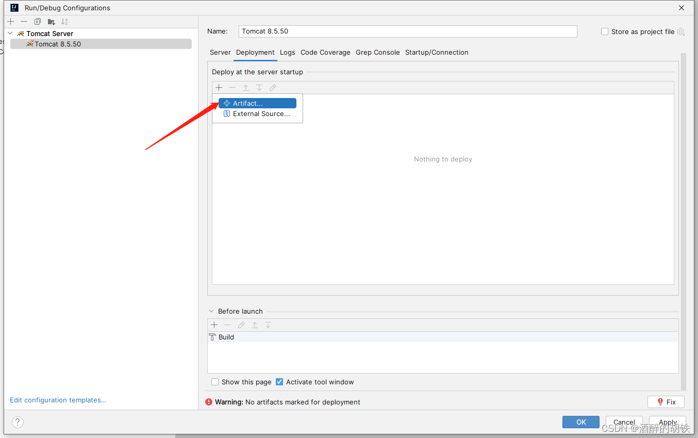Open Edit configuration templates link
Viewport: 698px width, 438px height.
(x=58, y=400)
